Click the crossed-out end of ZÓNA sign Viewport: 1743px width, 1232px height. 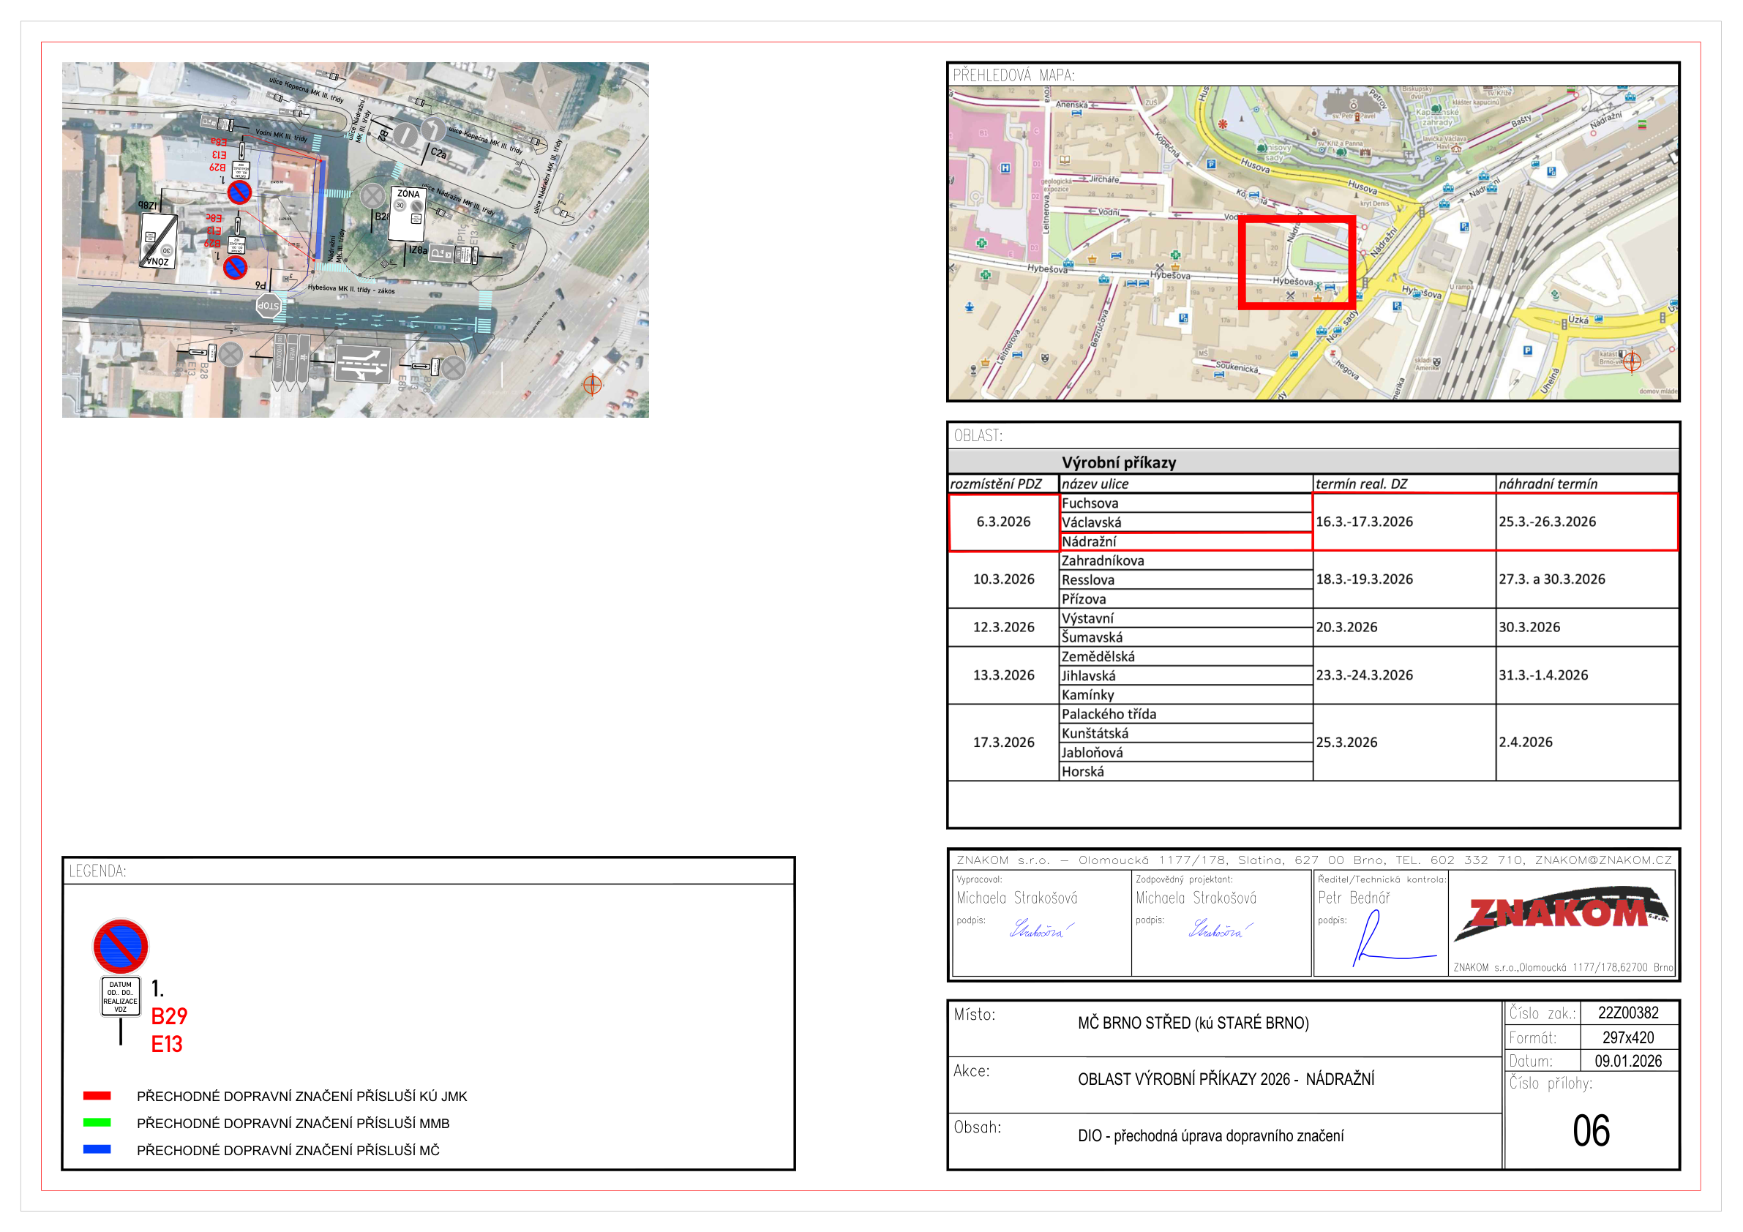(x=160, y=241)
